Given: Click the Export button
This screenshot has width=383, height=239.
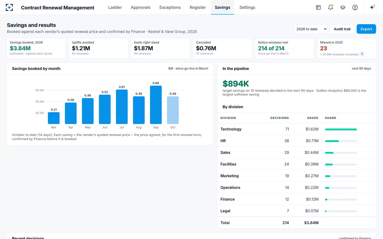Looking at the screenshot, I should tap(366, 29).
